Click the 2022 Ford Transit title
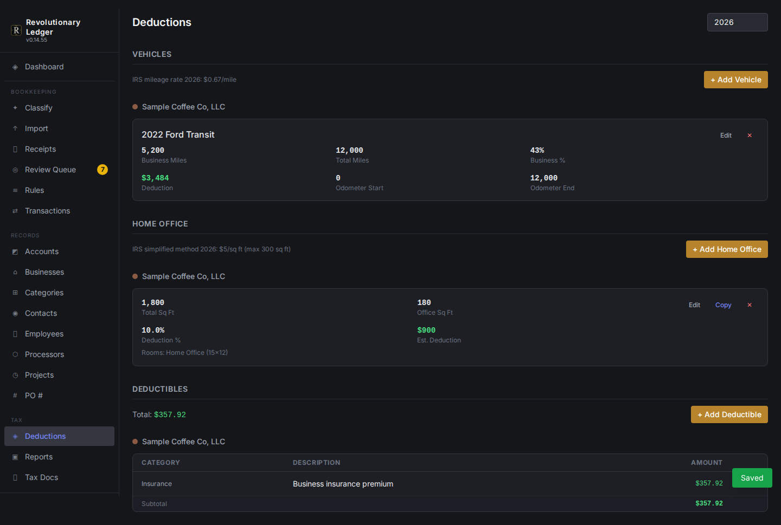The height and width of the screenshot is (525, 781). coord(178,134)
